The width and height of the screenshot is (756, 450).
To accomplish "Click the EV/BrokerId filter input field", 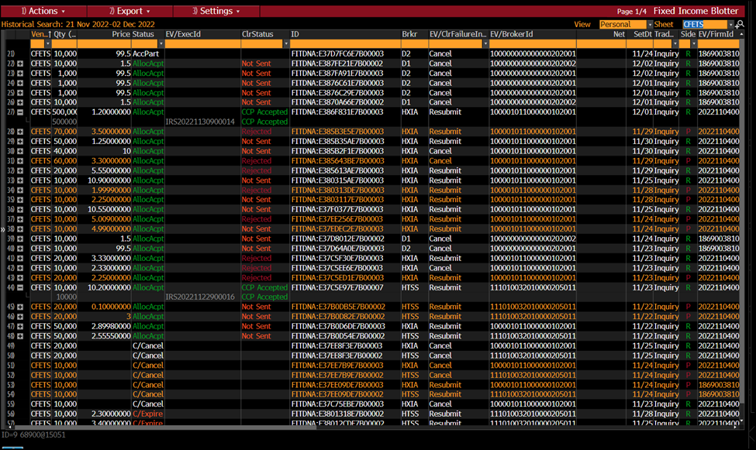I will pyautogui.click(x=533, y=44).
